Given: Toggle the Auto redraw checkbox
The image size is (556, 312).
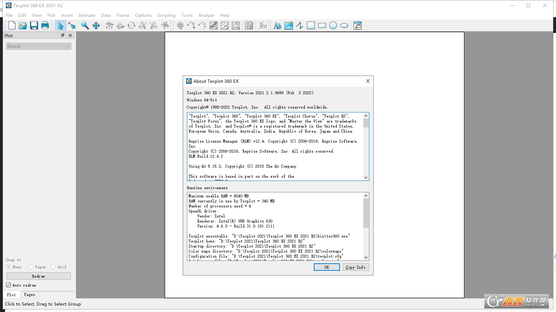Looking at the screenshot, I should 9,285.
